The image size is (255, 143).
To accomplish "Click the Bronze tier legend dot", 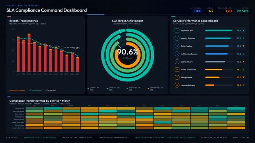I will coord(127,89).
